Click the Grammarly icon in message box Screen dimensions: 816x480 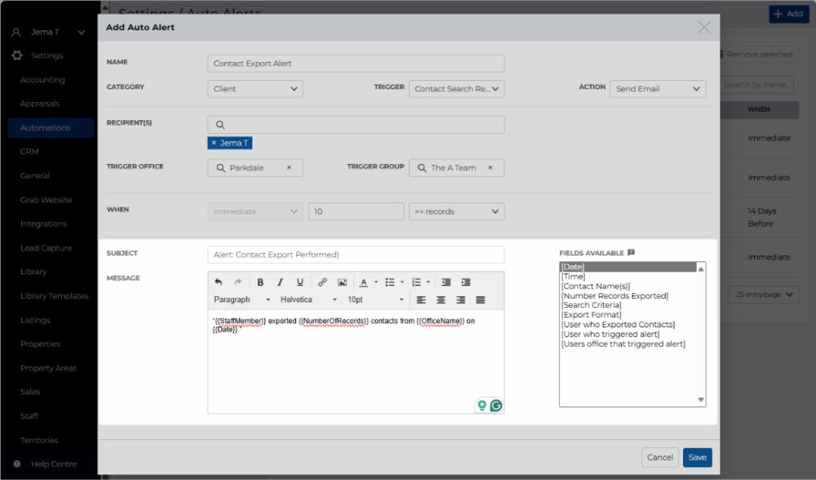[496, 405]
